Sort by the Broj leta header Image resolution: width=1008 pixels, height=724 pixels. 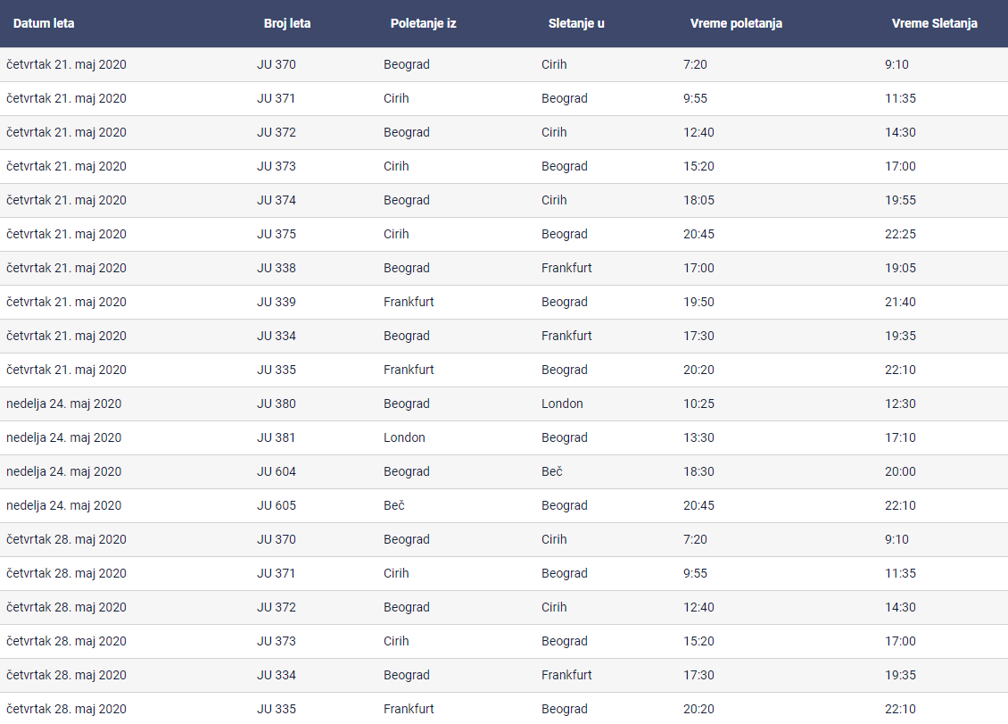(x=287, y=23)
